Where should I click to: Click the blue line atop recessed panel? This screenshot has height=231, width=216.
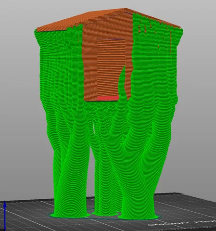pos(111,39)
